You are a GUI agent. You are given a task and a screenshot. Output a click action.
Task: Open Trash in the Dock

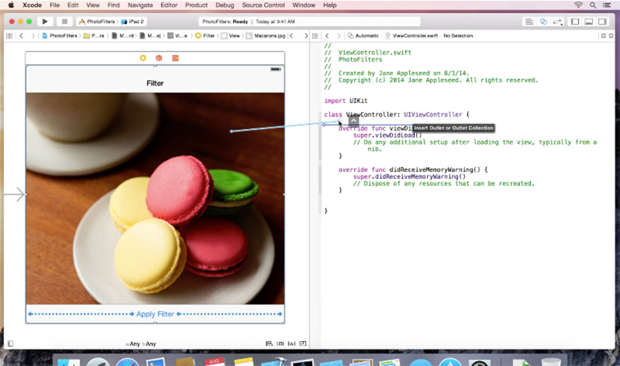coord(551,362)
